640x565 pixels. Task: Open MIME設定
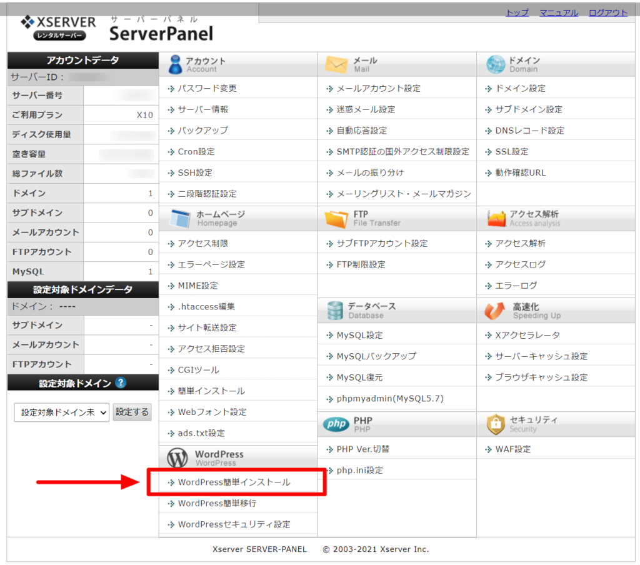(198, 286)
